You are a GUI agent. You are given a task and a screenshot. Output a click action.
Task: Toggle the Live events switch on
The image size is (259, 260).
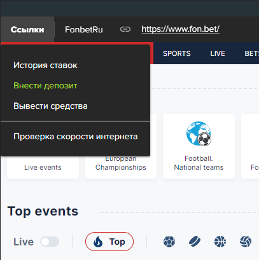pos(50,242)
